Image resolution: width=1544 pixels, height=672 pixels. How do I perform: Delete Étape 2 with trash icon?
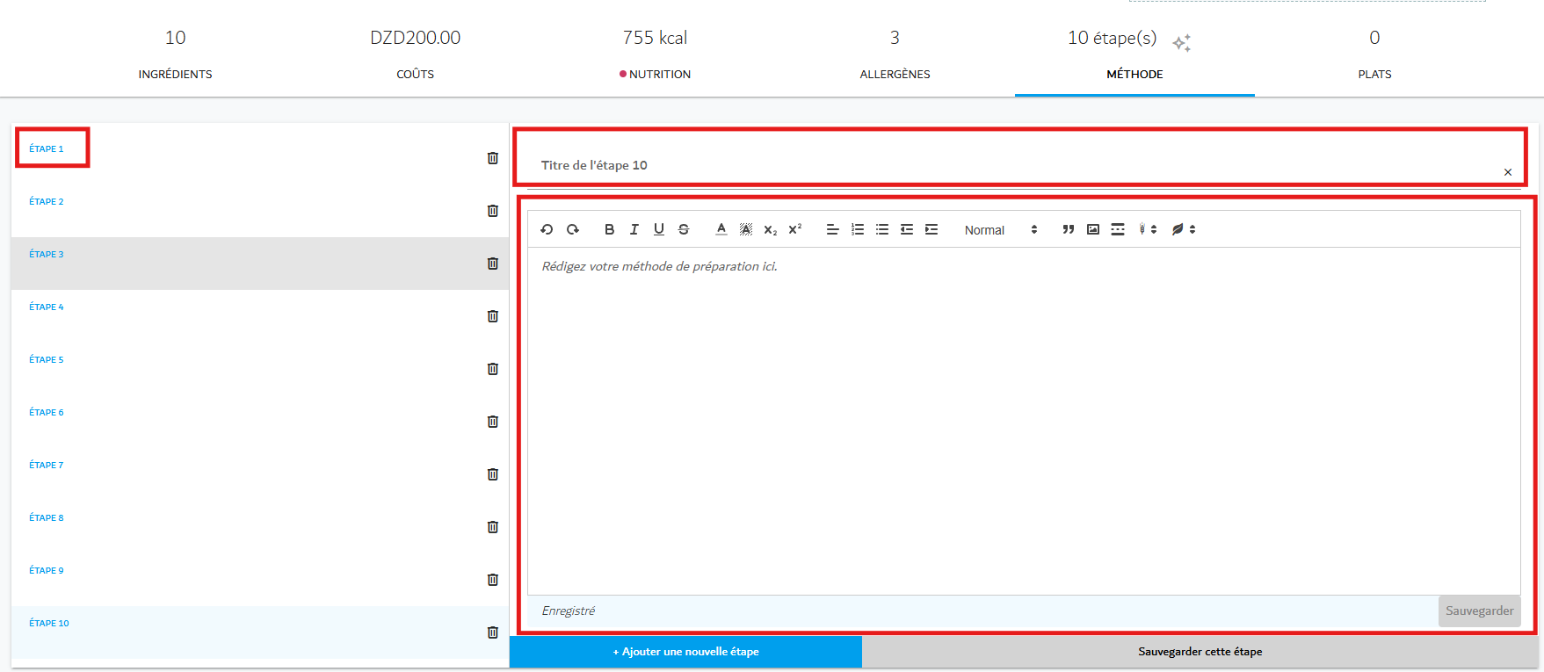pos(493,211)
